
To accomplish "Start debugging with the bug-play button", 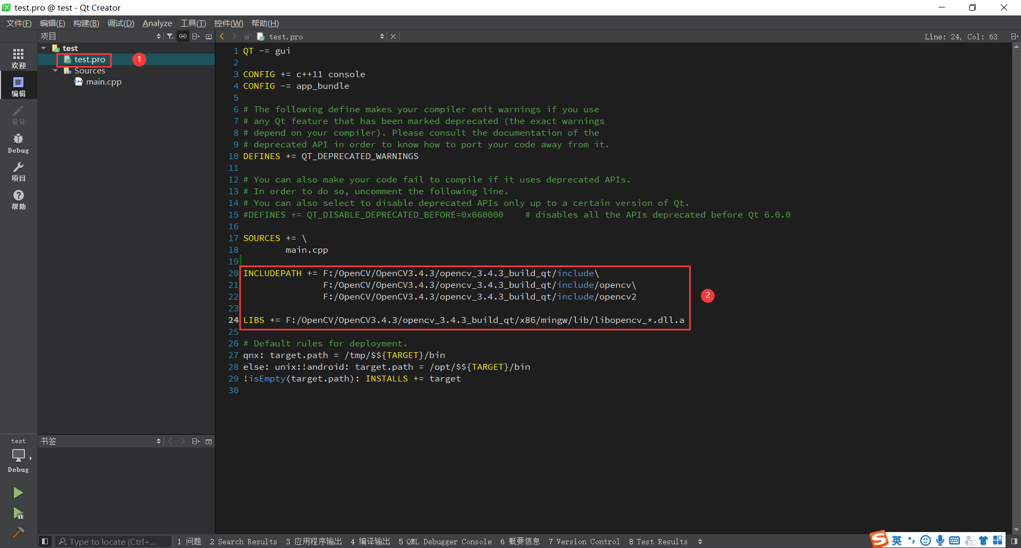I will [18, 513].
